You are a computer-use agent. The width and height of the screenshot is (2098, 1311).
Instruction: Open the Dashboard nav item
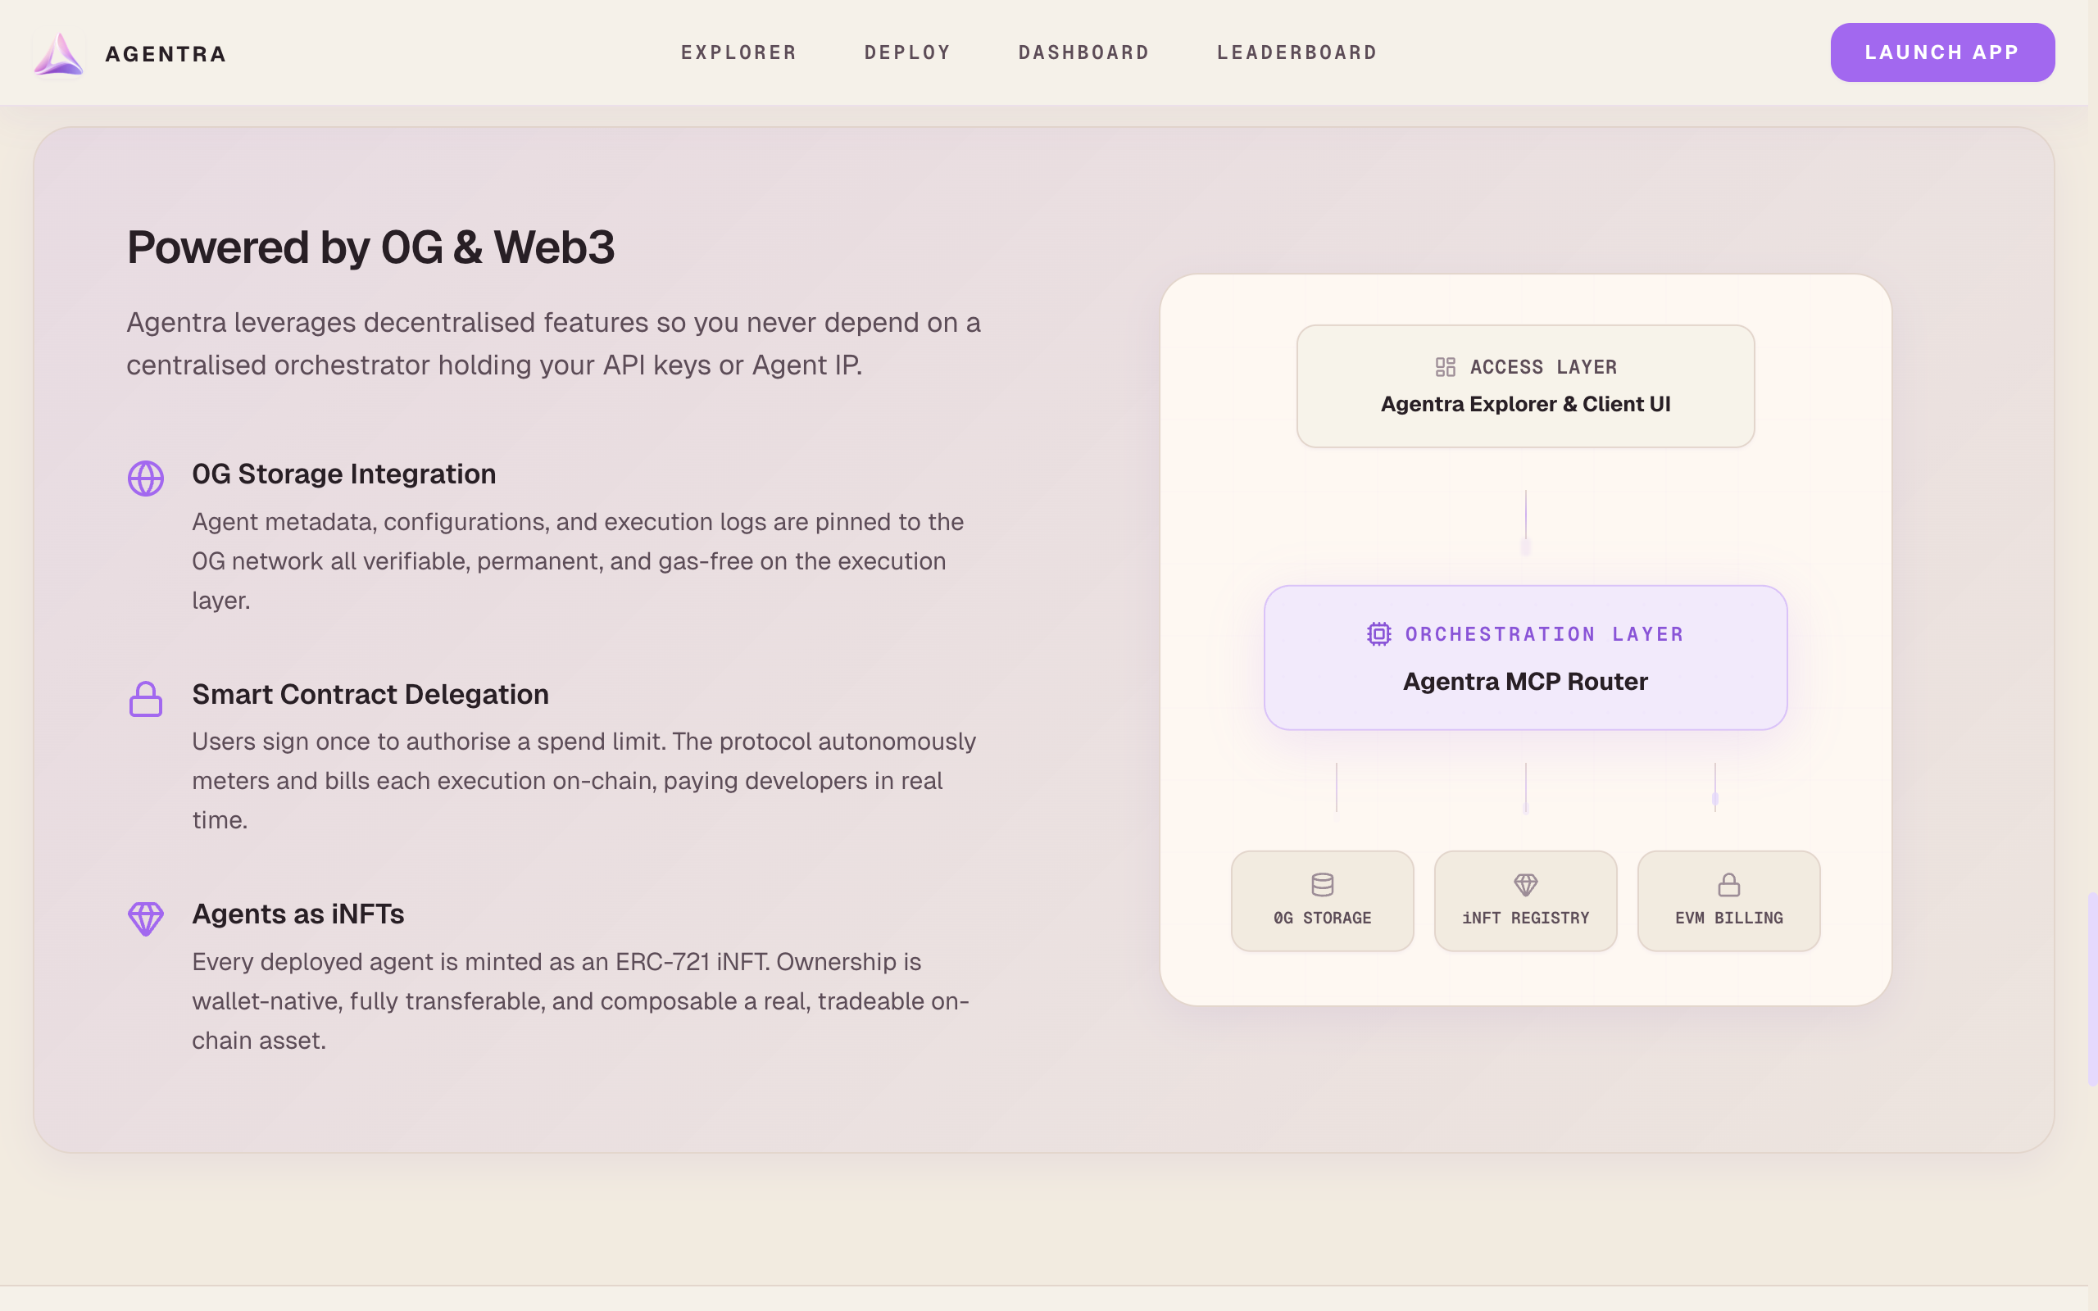point(1083,53)
